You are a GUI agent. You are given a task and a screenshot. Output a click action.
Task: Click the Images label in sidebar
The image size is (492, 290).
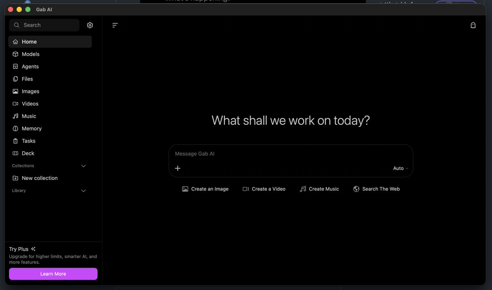coord(31,91)
